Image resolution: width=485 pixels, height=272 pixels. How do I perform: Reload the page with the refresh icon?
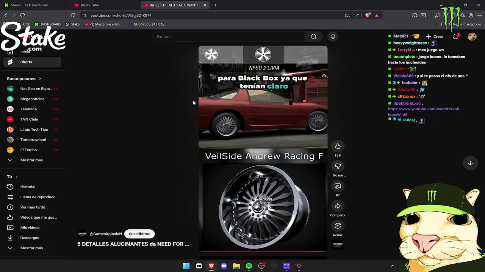(x=23, y=15)
